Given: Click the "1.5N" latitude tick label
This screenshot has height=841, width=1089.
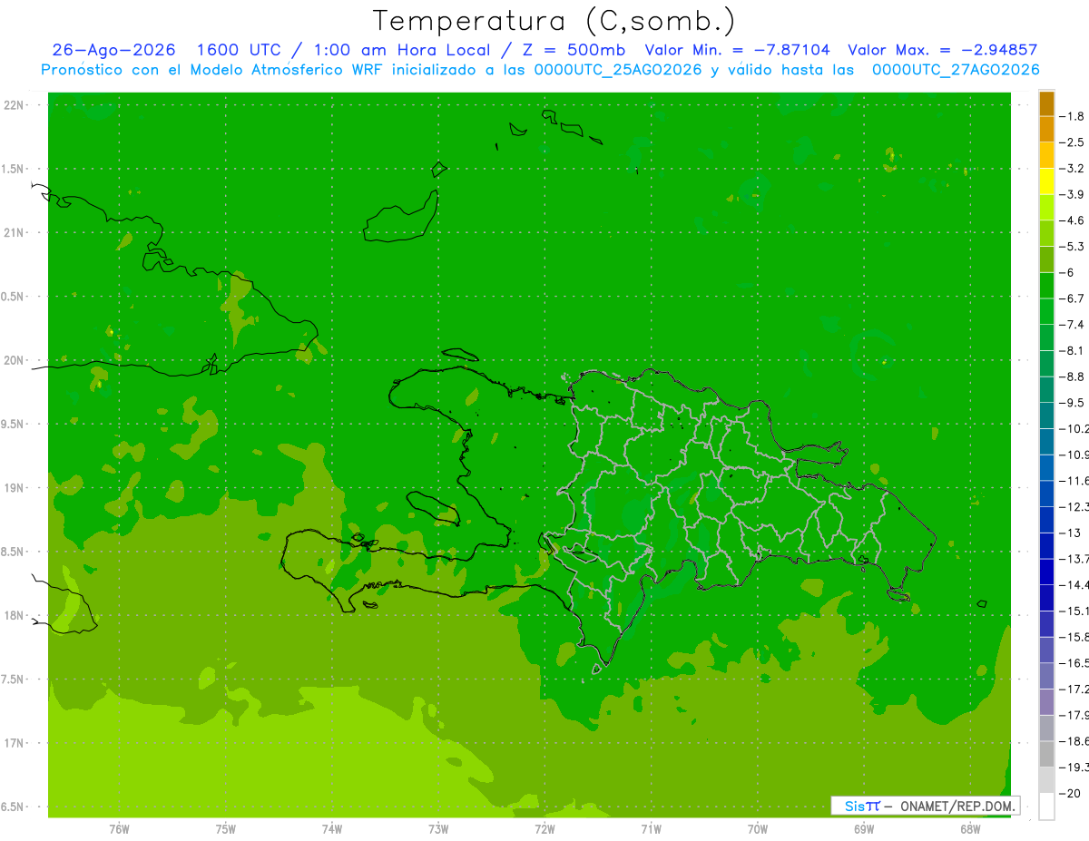Looking at the screenshot, I should 14,169.
